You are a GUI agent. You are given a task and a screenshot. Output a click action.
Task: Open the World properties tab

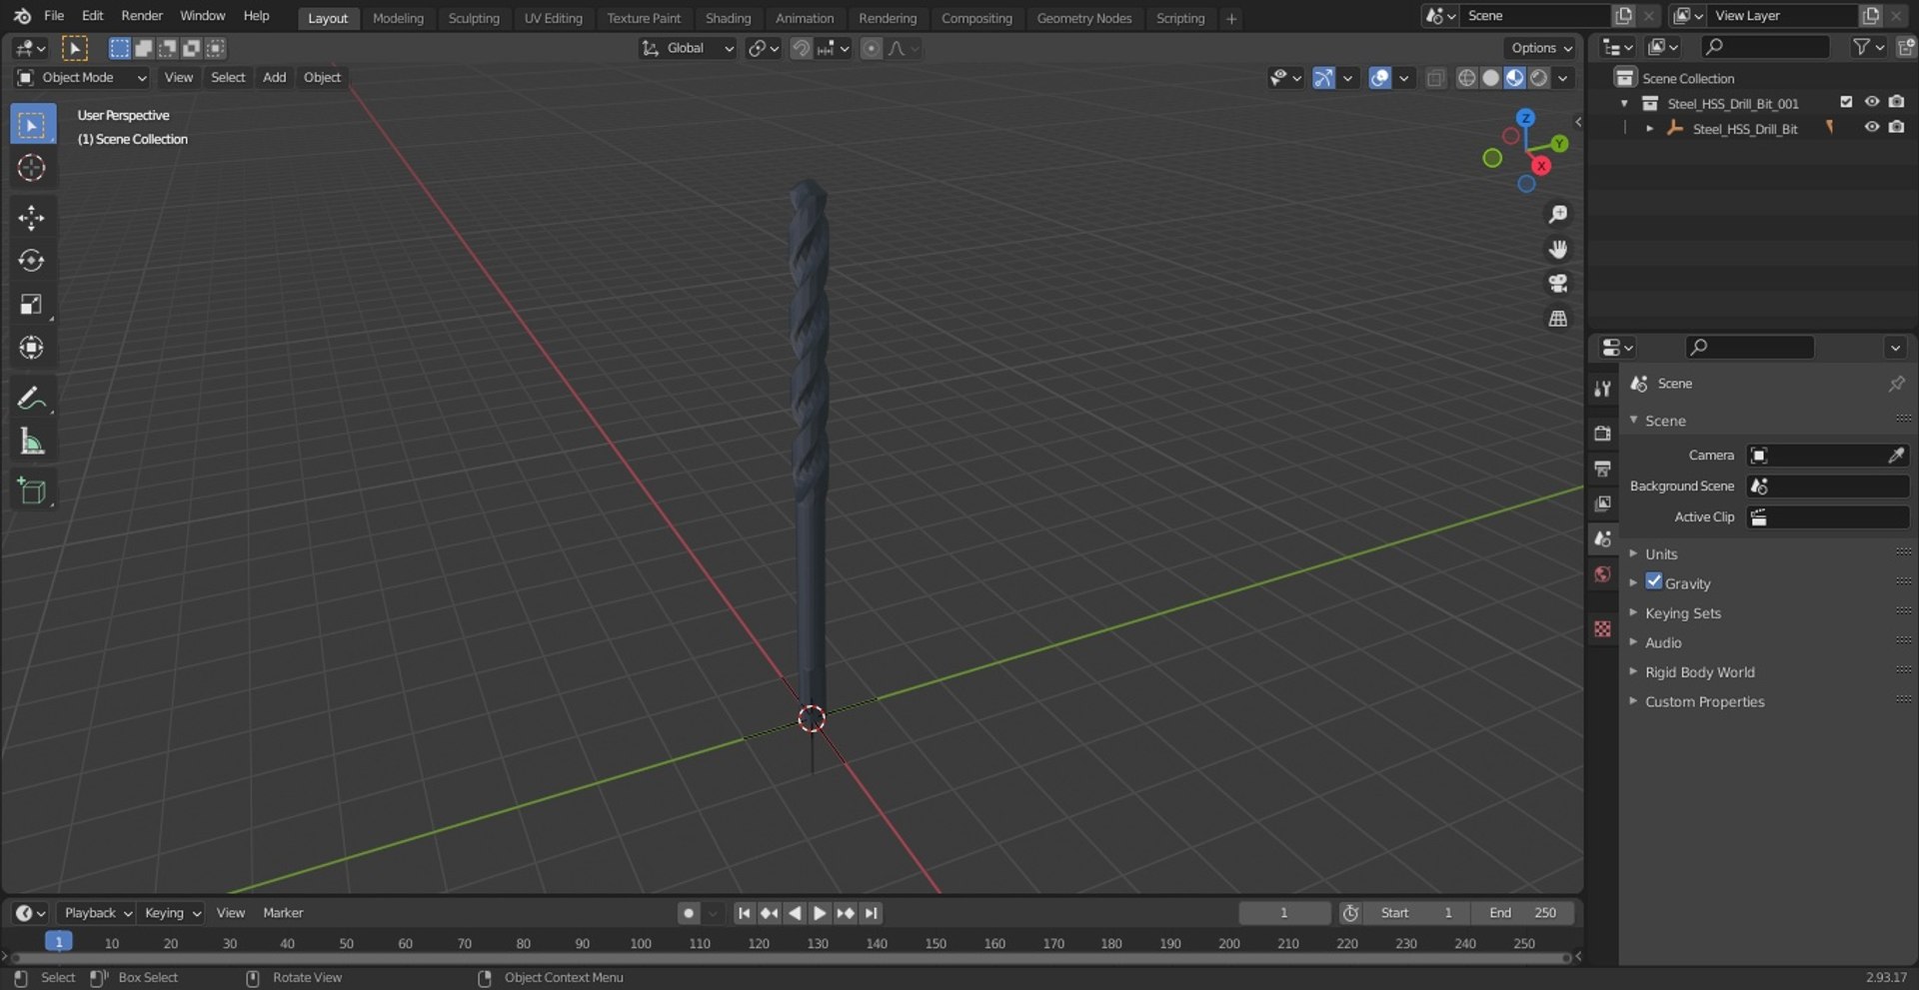tap(1602, 573)
